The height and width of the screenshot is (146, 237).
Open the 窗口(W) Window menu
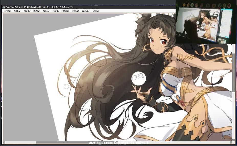(x=85, y=11)
